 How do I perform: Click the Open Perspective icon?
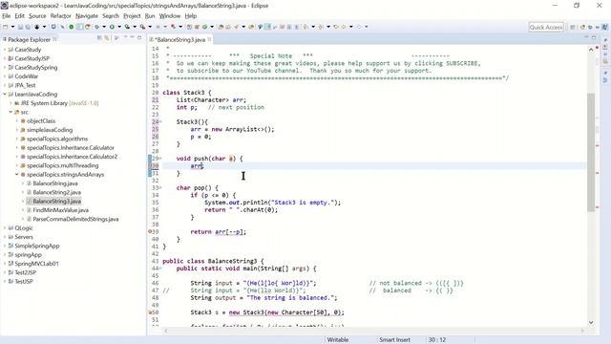tap(573, 27)
